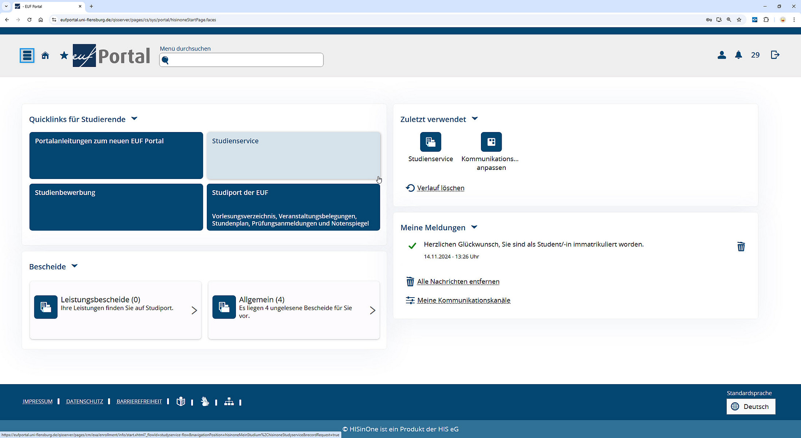Open the Deutsch language selector
Image resolution: width=801 pixels, height=438 pixels.
(x=751, y=406)
